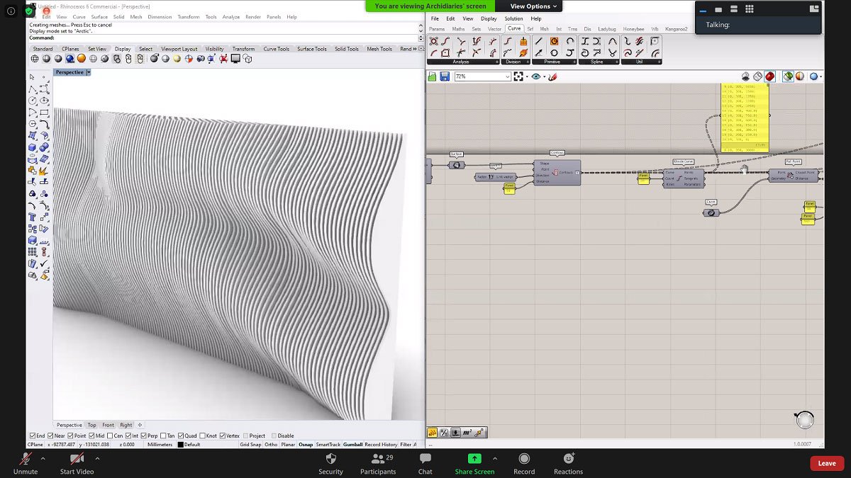Toggle the Quad osnap checkbox

click(x=181, y=436)
